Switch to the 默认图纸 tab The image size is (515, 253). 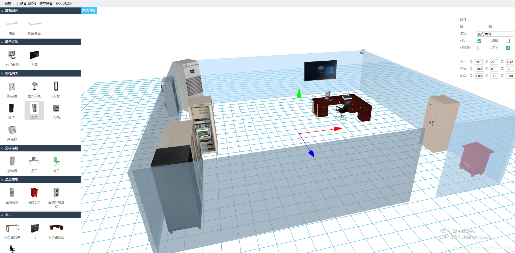tap(89, 10)
